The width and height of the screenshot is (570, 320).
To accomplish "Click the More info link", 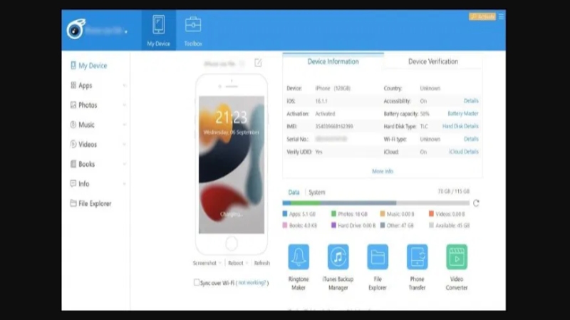I will (x=383, y=171).
